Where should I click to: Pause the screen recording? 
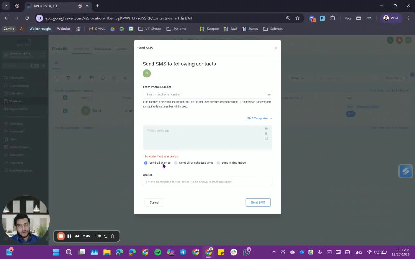pos(69,236)
